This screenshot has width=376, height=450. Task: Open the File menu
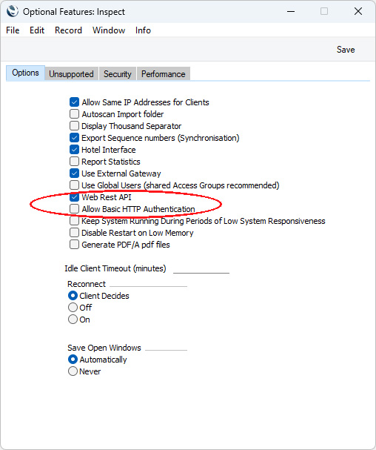point(13,30)
